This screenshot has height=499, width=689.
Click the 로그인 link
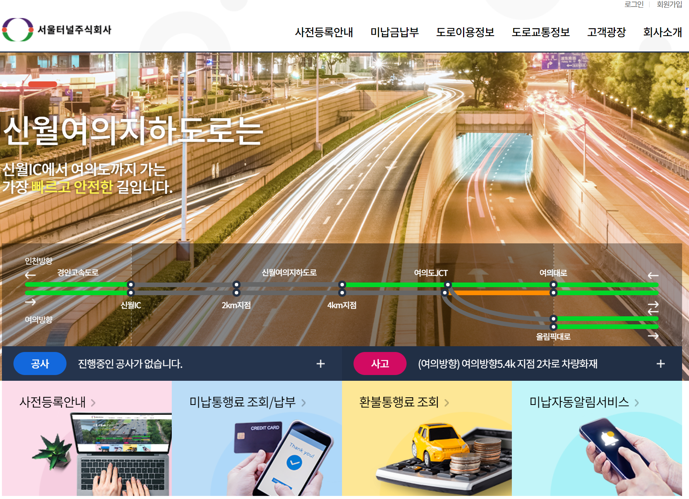[634, 4]
